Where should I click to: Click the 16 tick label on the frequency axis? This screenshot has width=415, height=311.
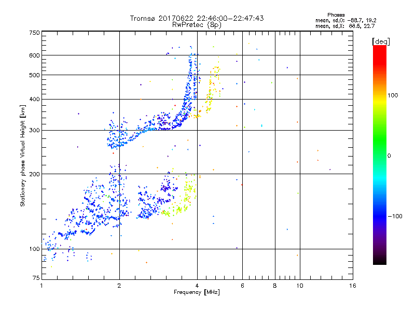[352, 286]
